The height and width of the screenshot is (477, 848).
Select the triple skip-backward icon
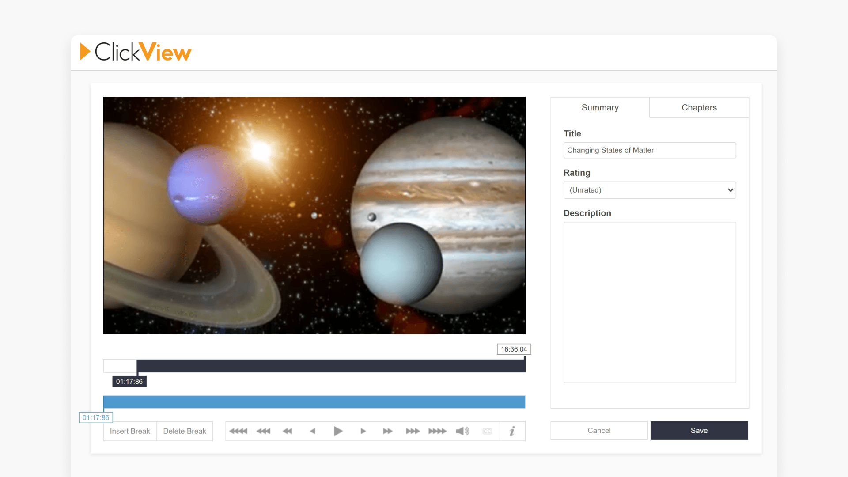263,431
